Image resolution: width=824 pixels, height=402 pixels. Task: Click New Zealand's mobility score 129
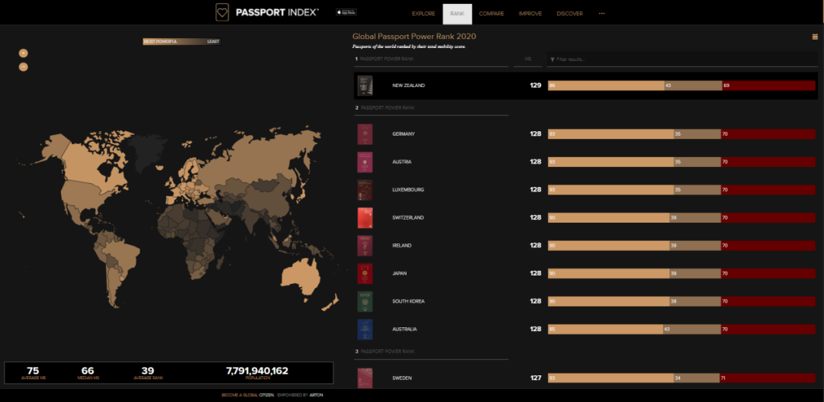[536, 85]
